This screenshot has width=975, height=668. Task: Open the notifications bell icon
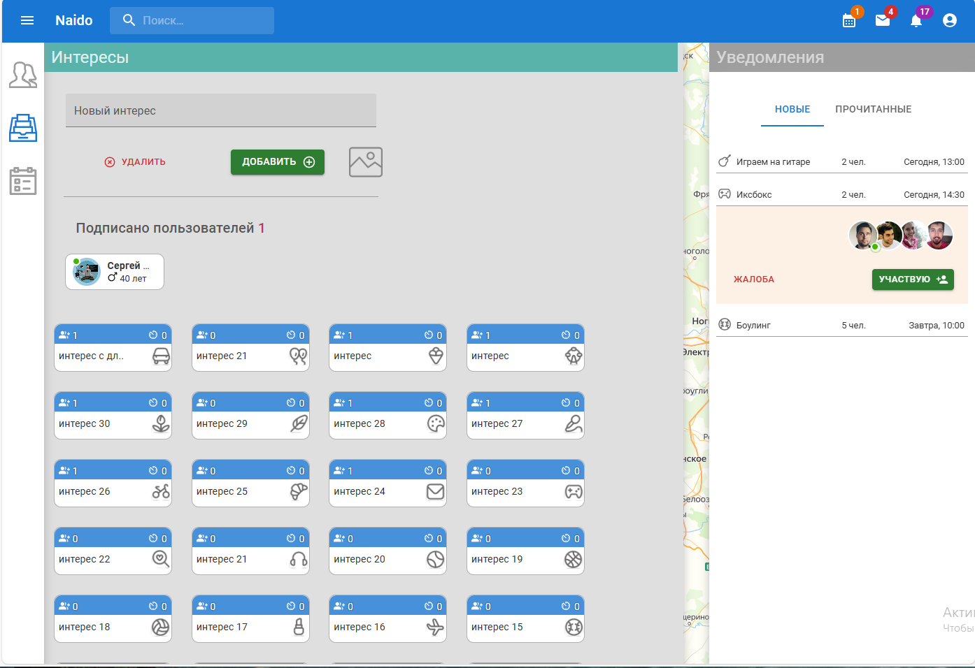coord(916,20)
